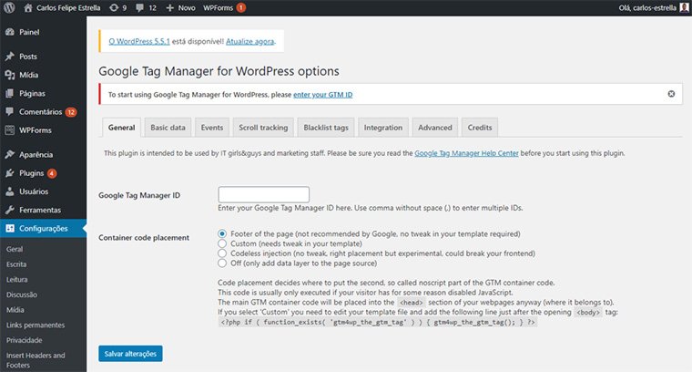The width and height of the screenshot is (692, 372).
Task: Open Google Tag Manager Help Center link
Action: click(466, 153)
